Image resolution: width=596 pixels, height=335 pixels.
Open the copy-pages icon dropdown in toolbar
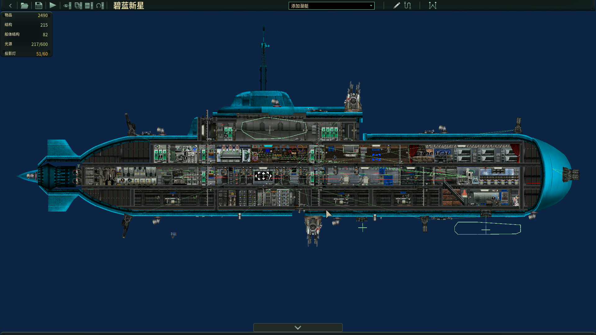coord(78,6)
